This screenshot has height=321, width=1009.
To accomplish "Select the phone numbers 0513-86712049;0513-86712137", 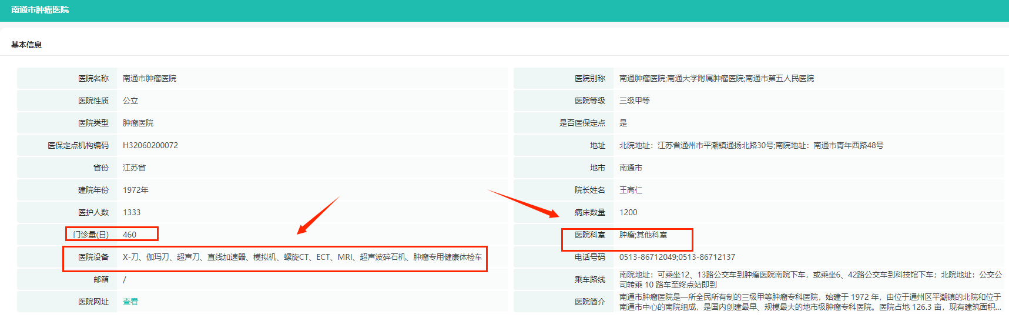I will pyautogui.click(x=677, y=257).
